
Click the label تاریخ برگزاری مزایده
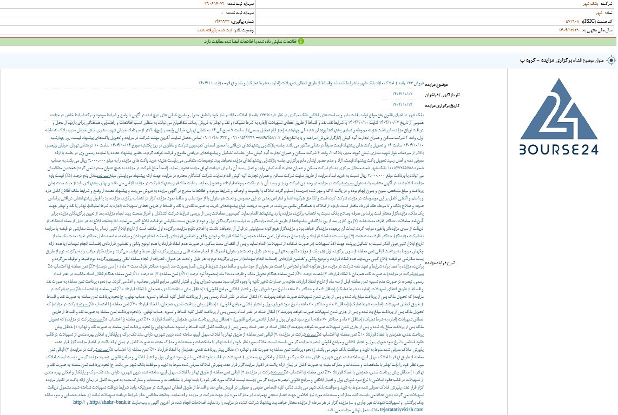click(x=442, y=105)
